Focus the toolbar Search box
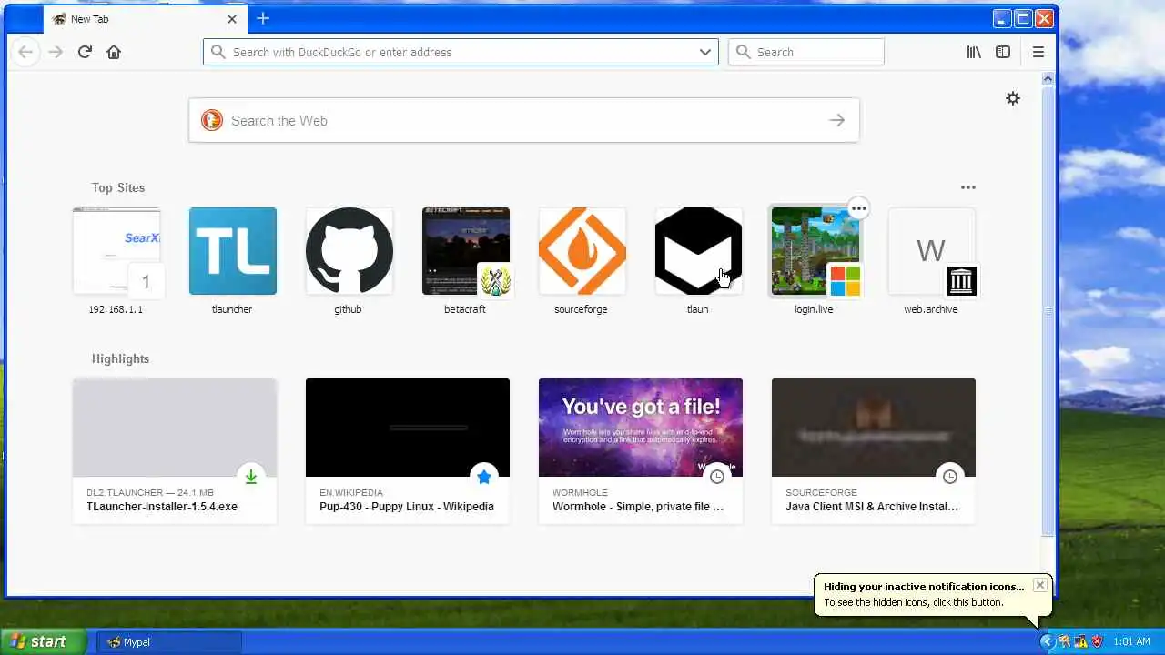 pos(806,52)
